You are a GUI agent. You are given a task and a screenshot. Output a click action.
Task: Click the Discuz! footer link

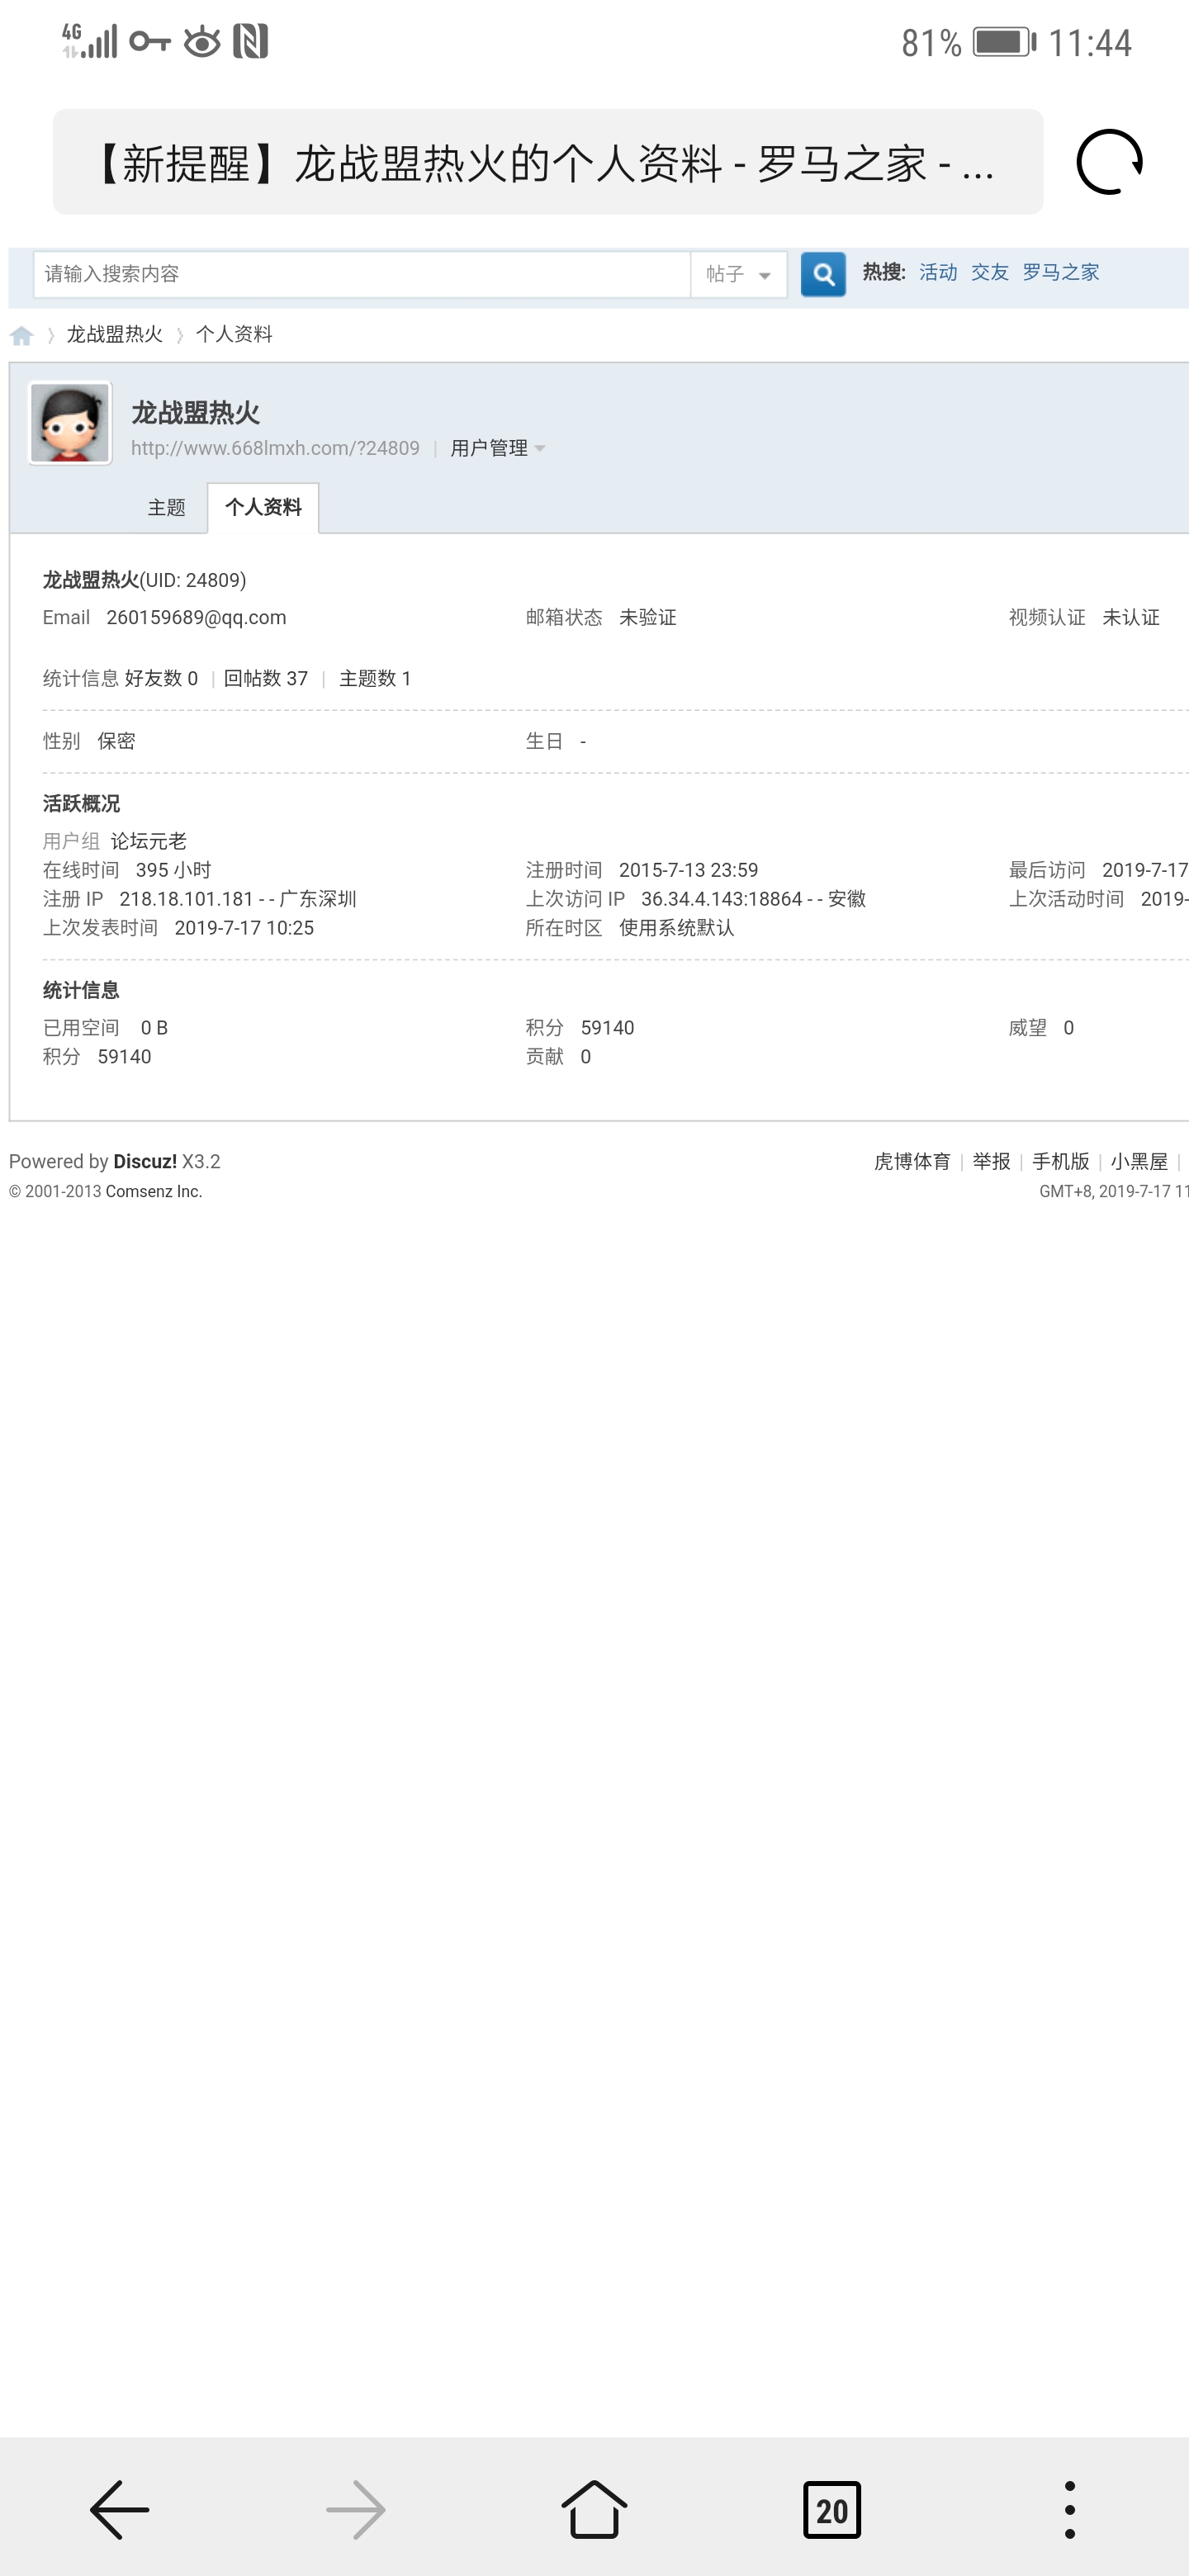(145, 1161)
